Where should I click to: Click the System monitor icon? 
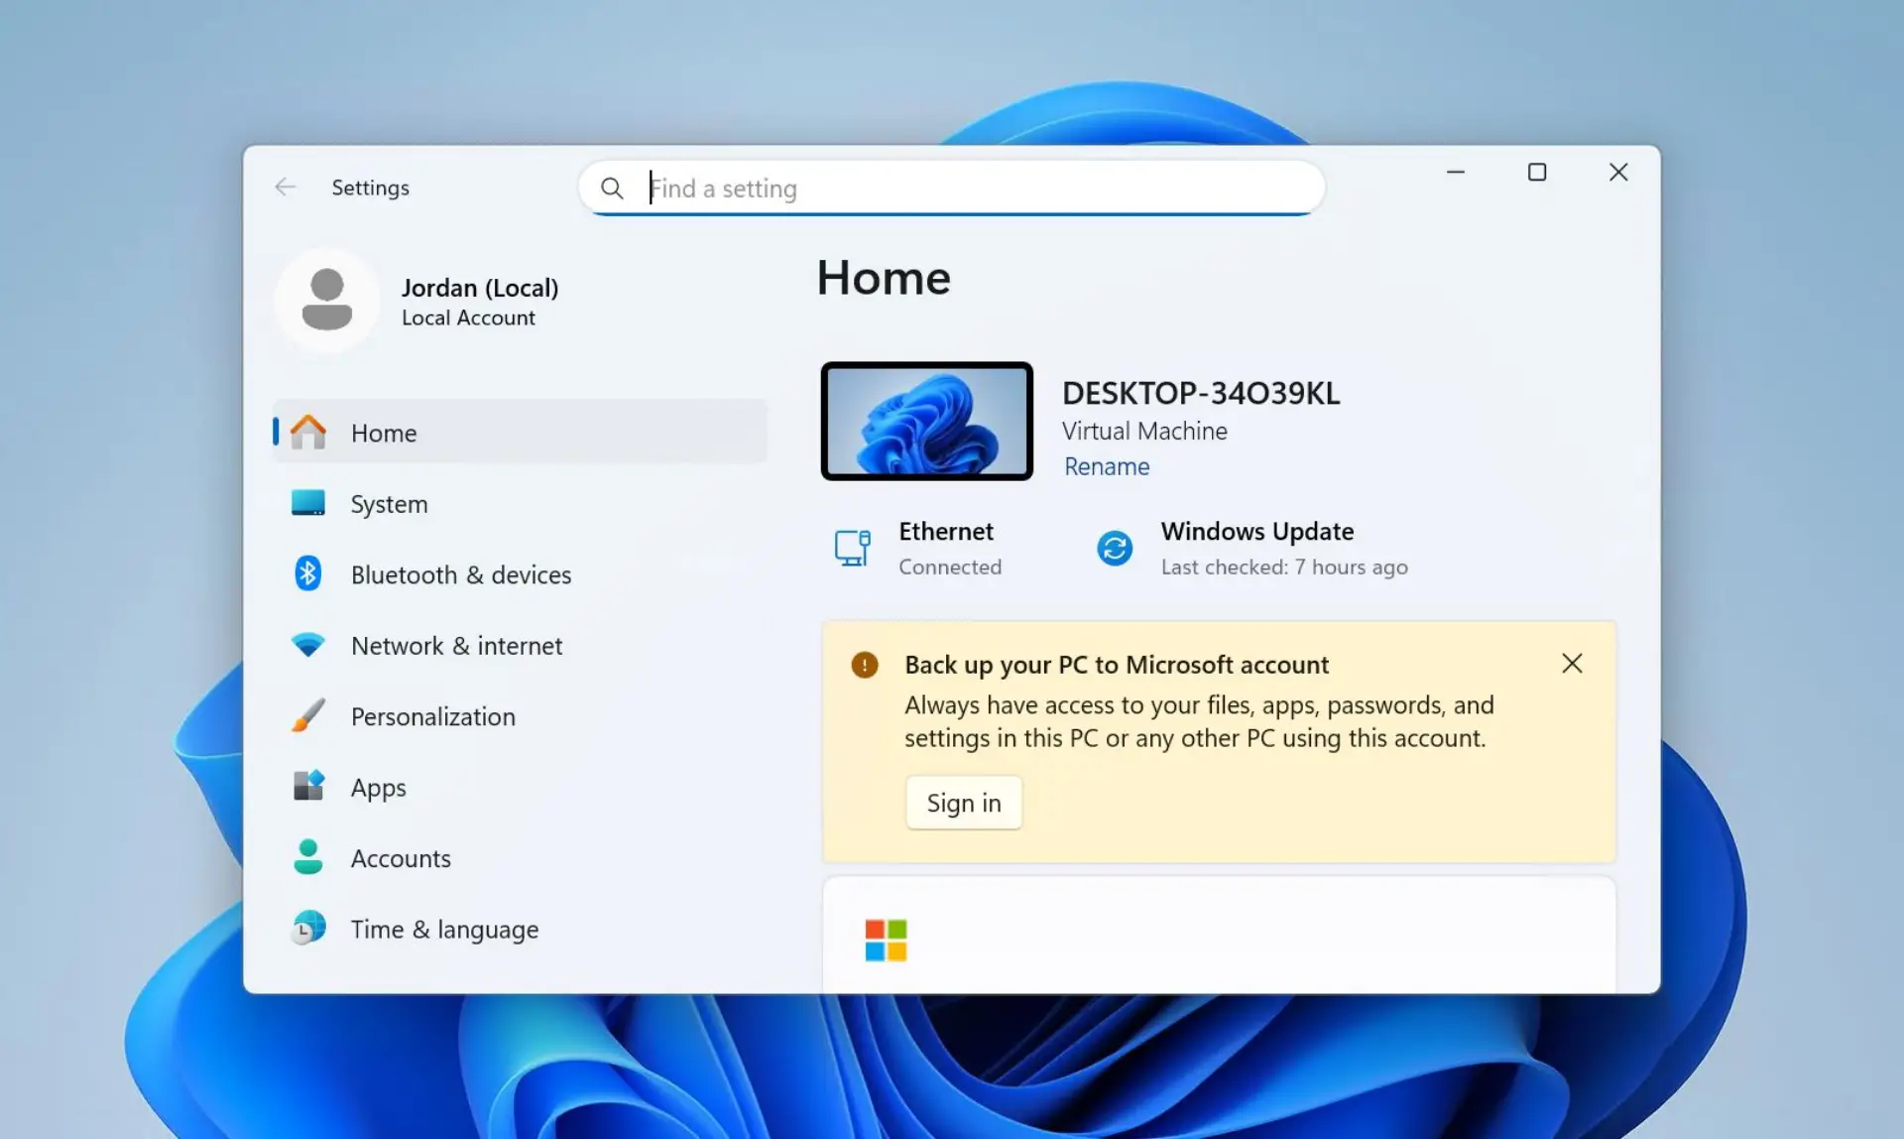307,503
